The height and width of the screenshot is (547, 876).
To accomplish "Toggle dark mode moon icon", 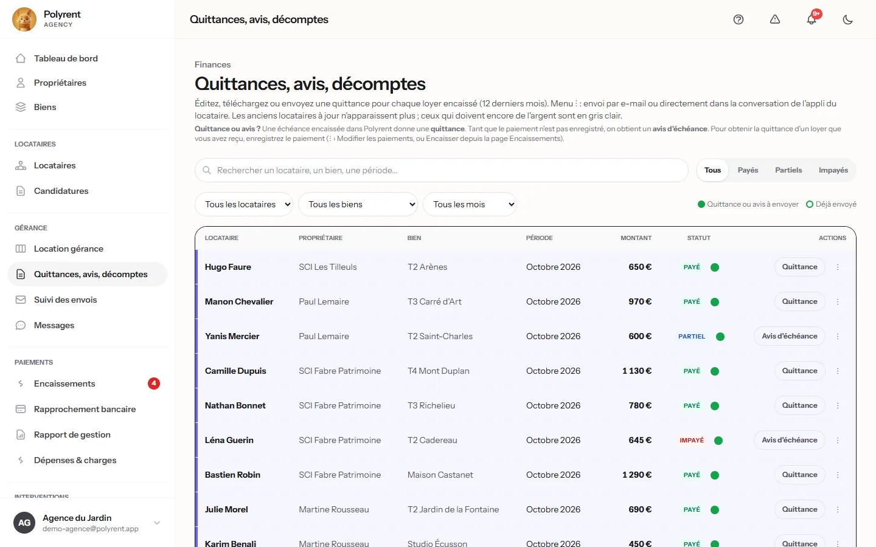I will coord(848,19).
